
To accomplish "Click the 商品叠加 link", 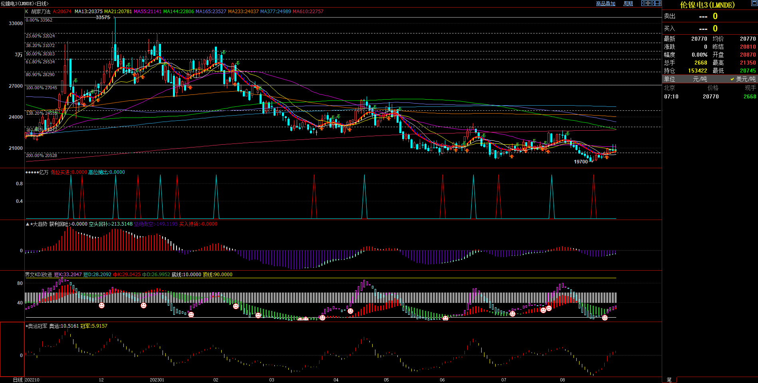I will 605,4.
